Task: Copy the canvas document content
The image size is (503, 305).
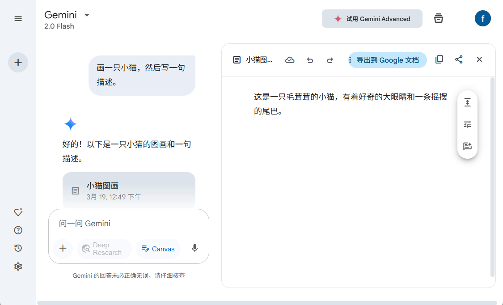Action: coord(439,59)
